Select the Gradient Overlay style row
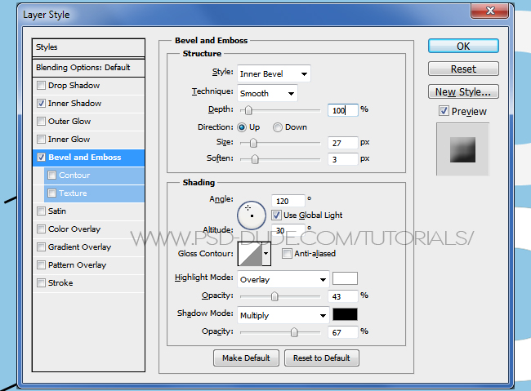The image size is (531, 391). click(x=88, y=247)
